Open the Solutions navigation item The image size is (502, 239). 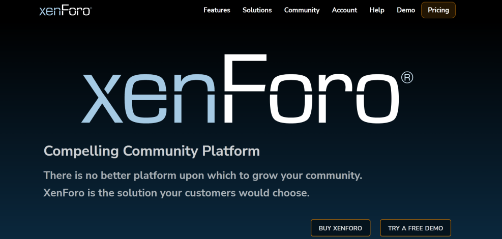(x=257, y=10)
